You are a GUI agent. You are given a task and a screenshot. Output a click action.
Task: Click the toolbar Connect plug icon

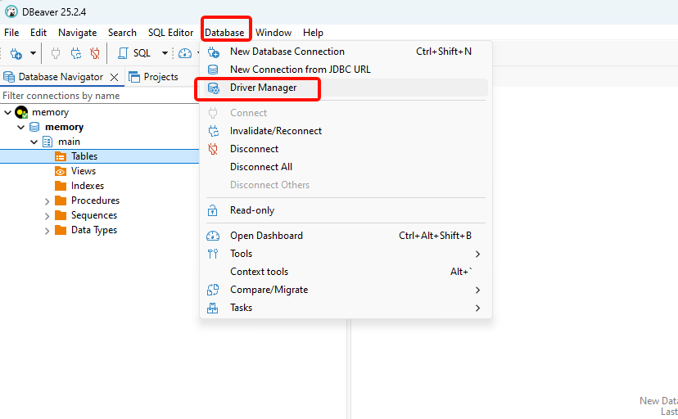pos(56,53)
